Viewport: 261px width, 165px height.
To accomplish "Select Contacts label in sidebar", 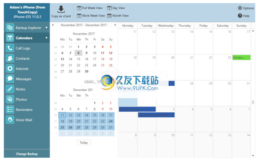I will pos(23,58).
